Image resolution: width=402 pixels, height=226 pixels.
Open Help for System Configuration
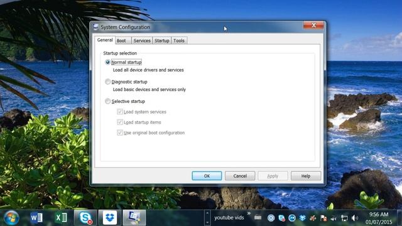coord(306,176)
